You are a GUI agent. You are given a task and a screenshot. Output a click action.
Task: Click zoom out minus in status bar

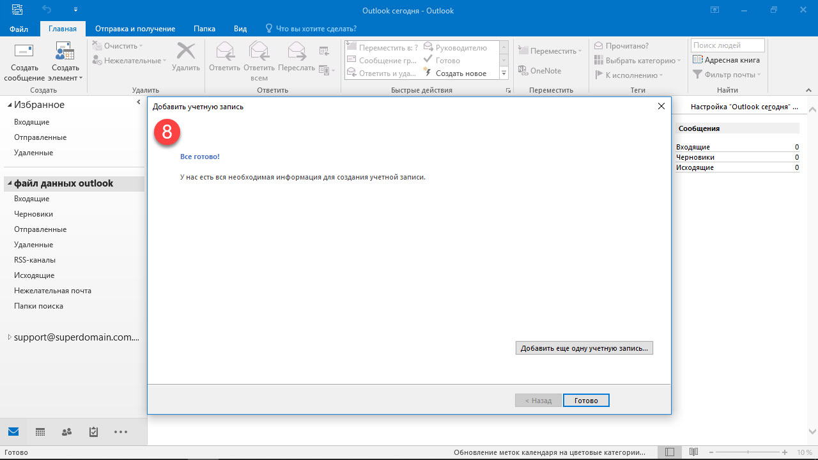pos(711,452)
